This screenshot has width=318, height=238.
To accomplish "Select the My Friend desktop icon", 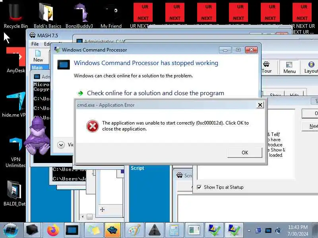I will pyautogui.click(x=111, y=15).
